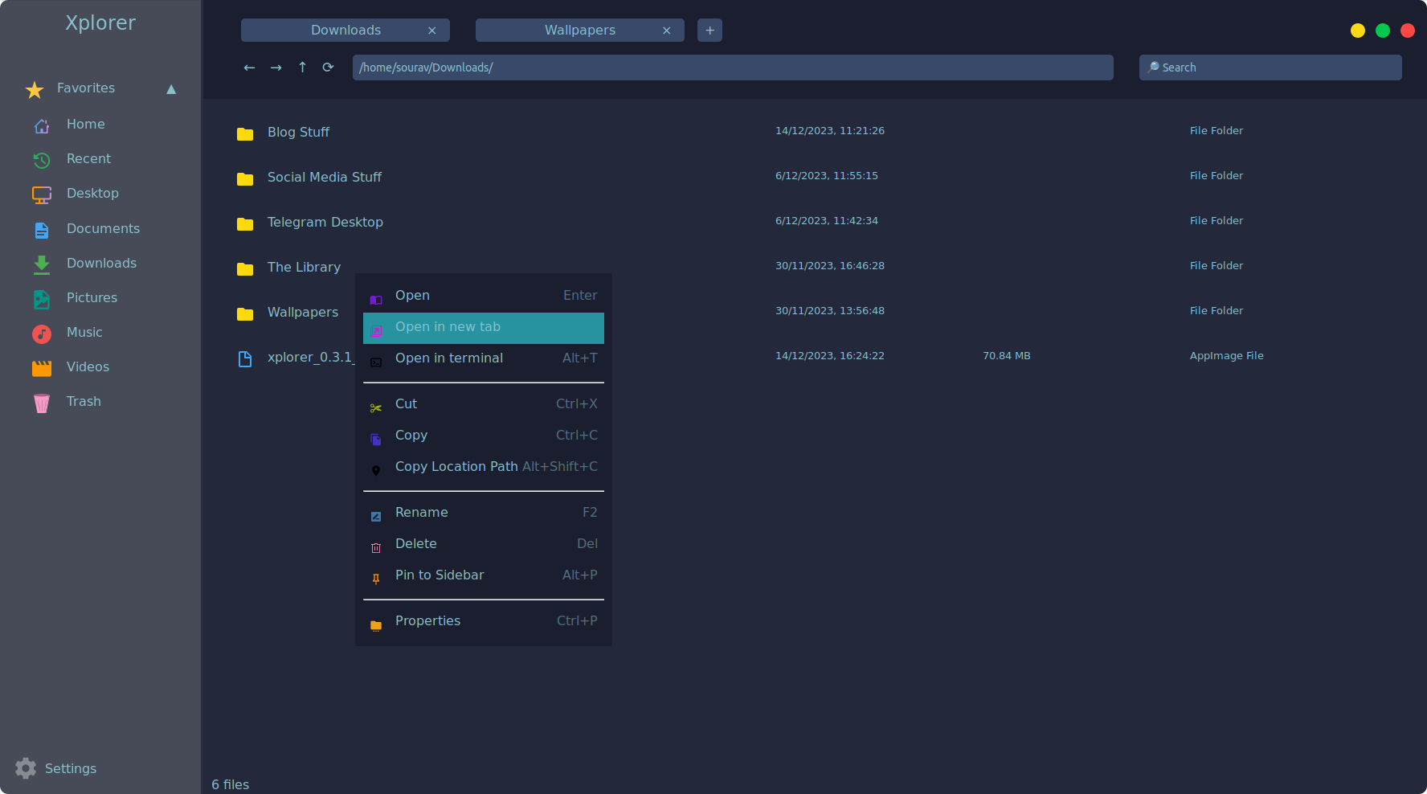Viewport: 1427px width, 794px height.
Task: Open Videos from the sidebar
Action: coord(88,366)
